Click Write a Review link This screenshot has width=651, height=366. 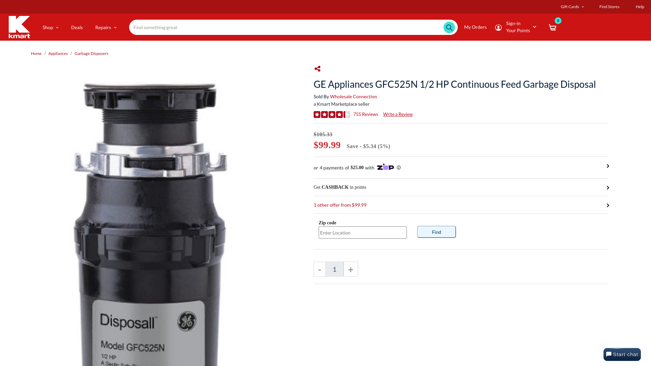tap(398, 114)
